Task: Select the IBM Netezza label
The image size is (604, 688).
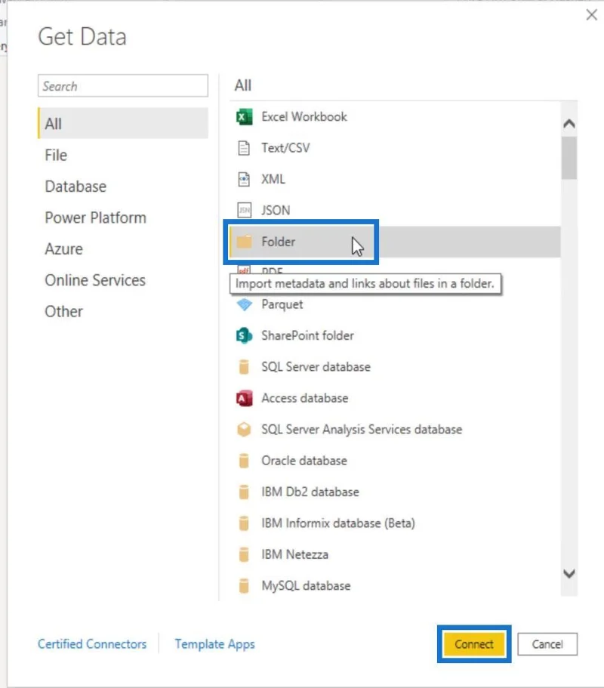Action: tap(294, 554)
